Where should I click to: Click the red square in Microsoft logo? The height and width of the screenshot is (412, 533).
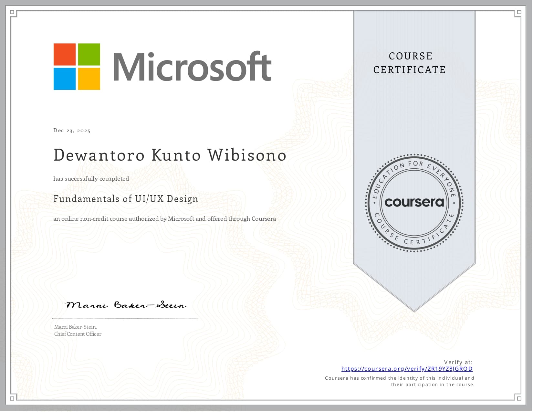coord(65,54)
